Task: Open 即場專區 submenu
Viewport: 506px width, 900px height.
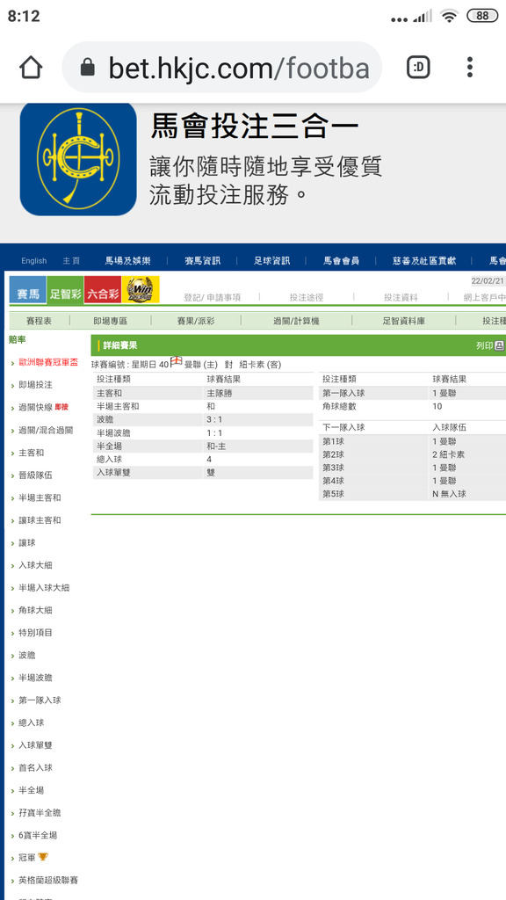Action: (x=110, y=321)
